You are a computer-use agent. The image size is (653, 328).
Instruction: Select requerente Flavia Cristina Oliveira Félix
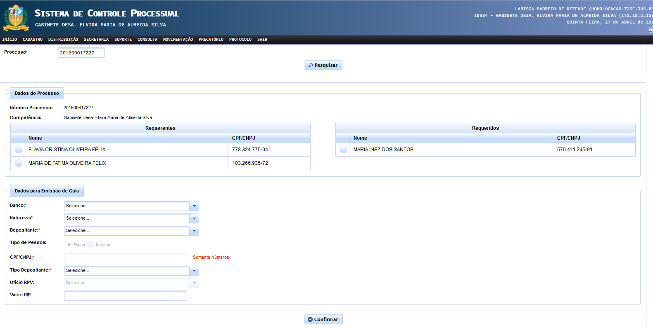[19, 150]
